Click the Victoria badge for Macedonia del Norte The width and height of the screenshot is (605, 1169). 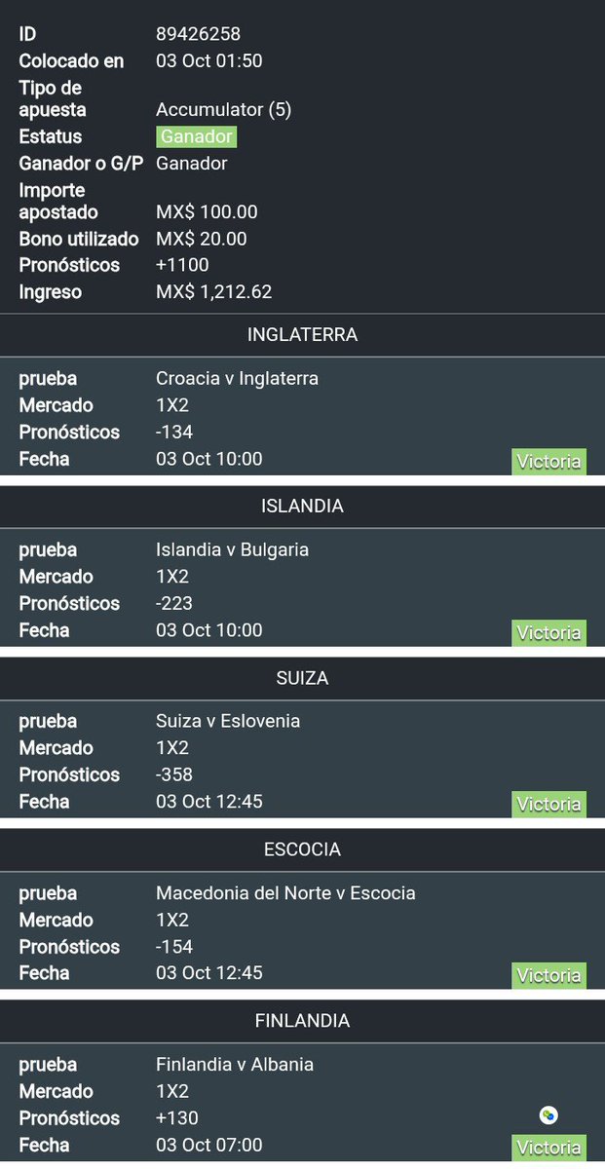pyautogui.click(x=548, y=976)
